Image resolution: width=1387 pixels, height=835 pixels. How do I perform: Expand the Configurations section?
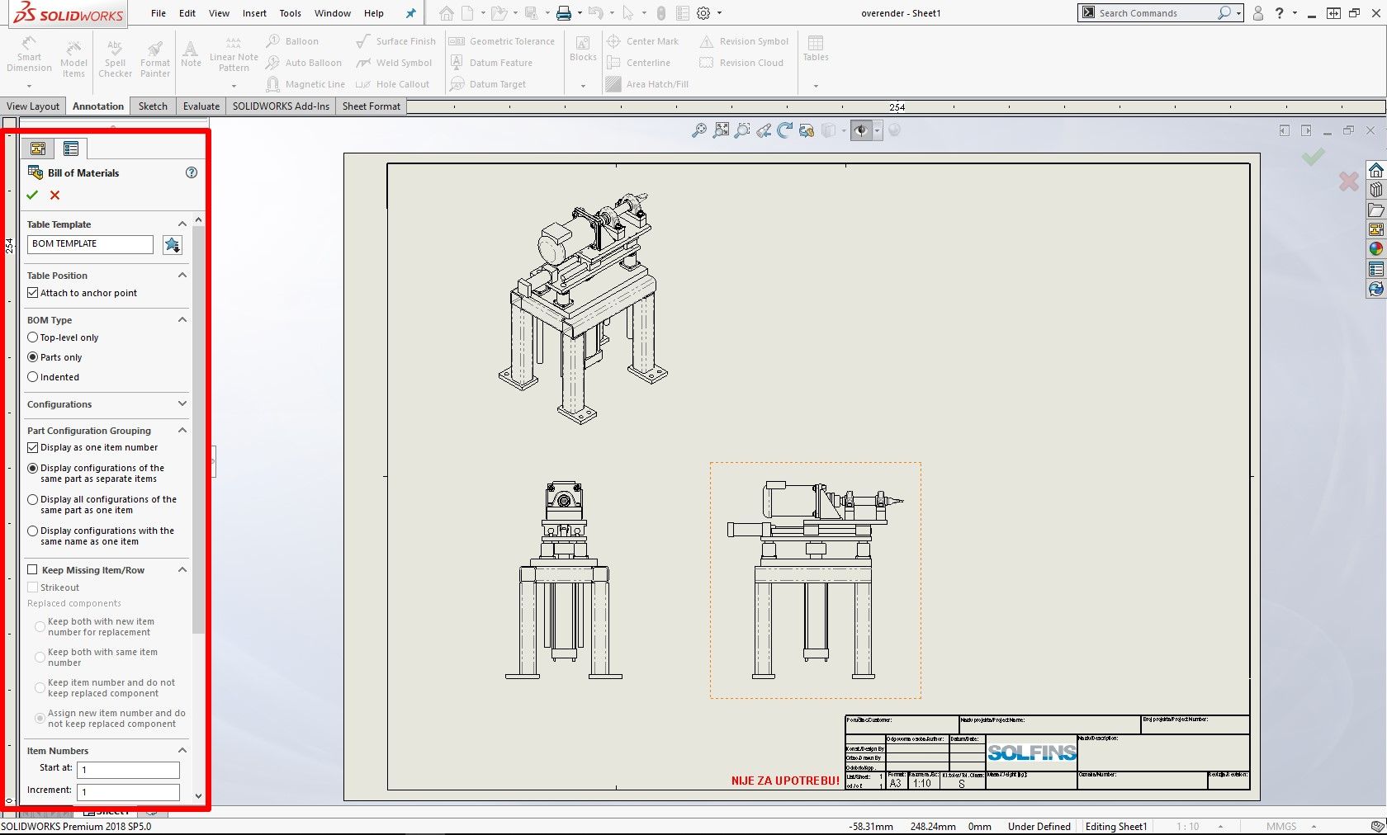(182, 404)
